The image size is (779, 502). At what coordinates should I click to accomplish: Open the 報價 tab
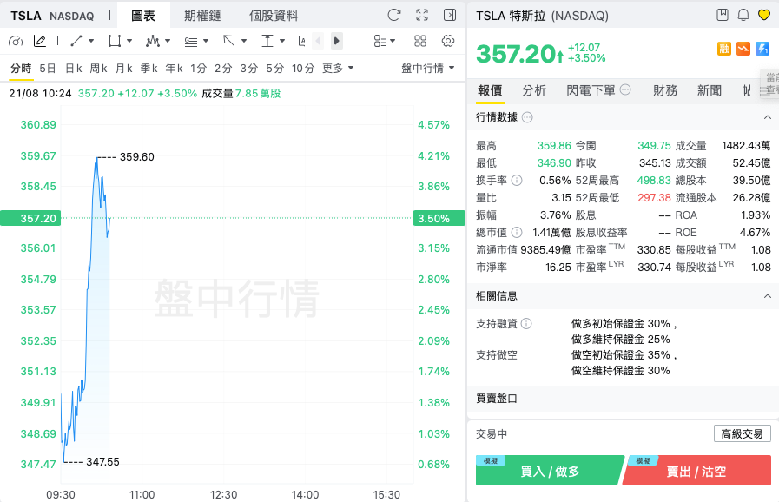click(x=490, y=90)
